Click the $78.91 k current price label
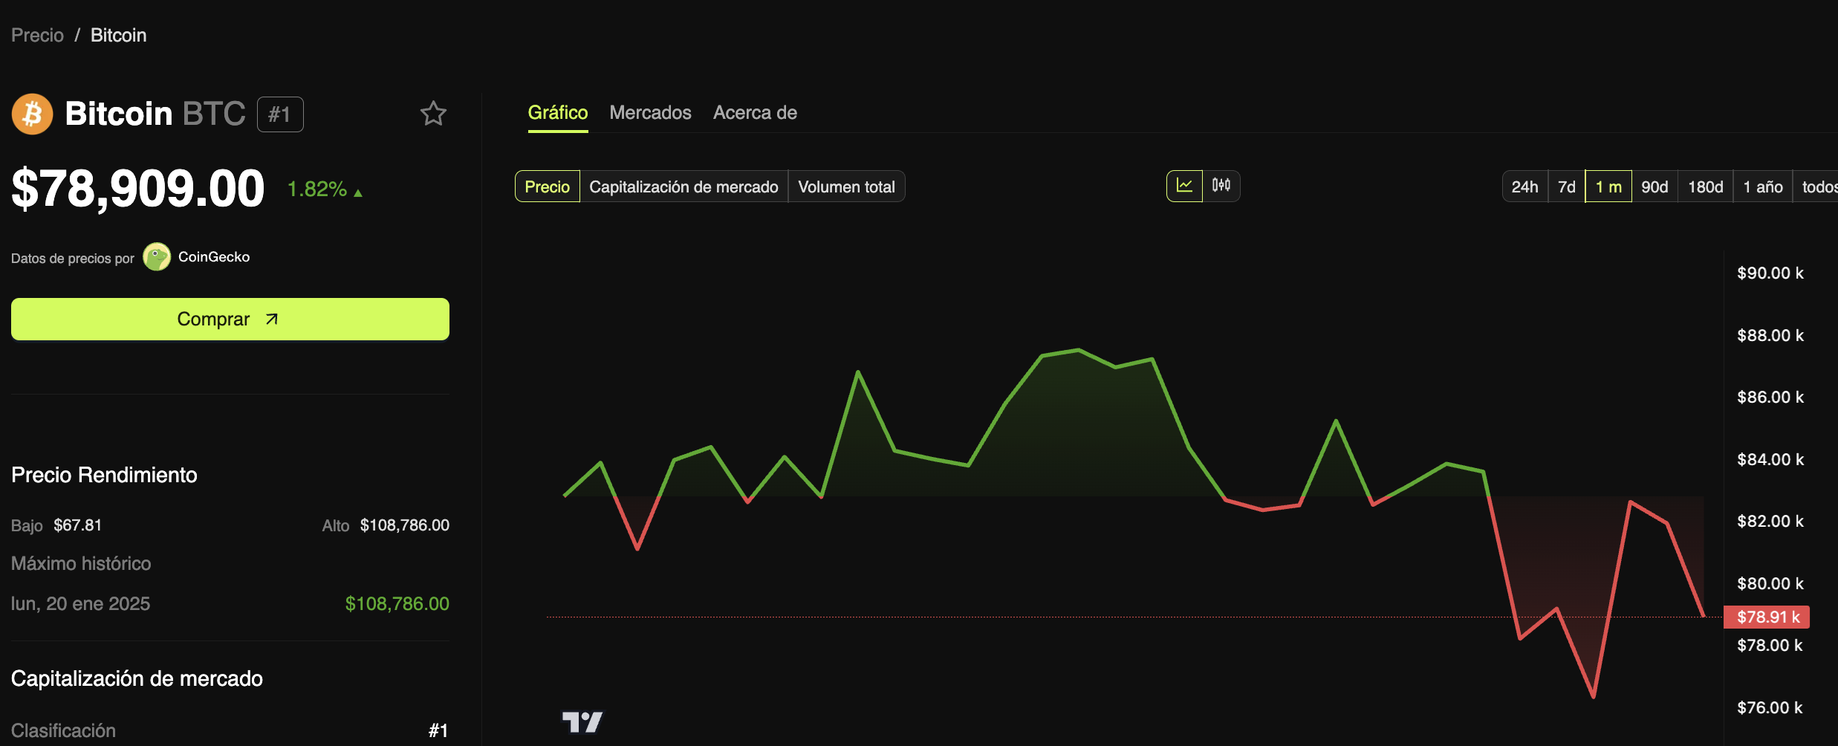 (x=1767, y=617)
